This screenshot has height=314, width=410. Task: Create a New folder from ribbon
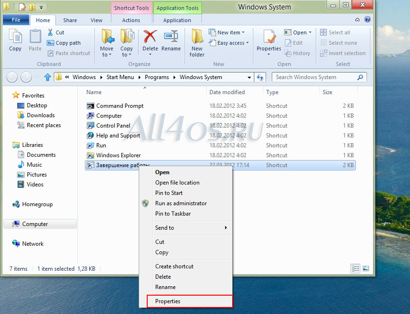click(x=197, y=43)
